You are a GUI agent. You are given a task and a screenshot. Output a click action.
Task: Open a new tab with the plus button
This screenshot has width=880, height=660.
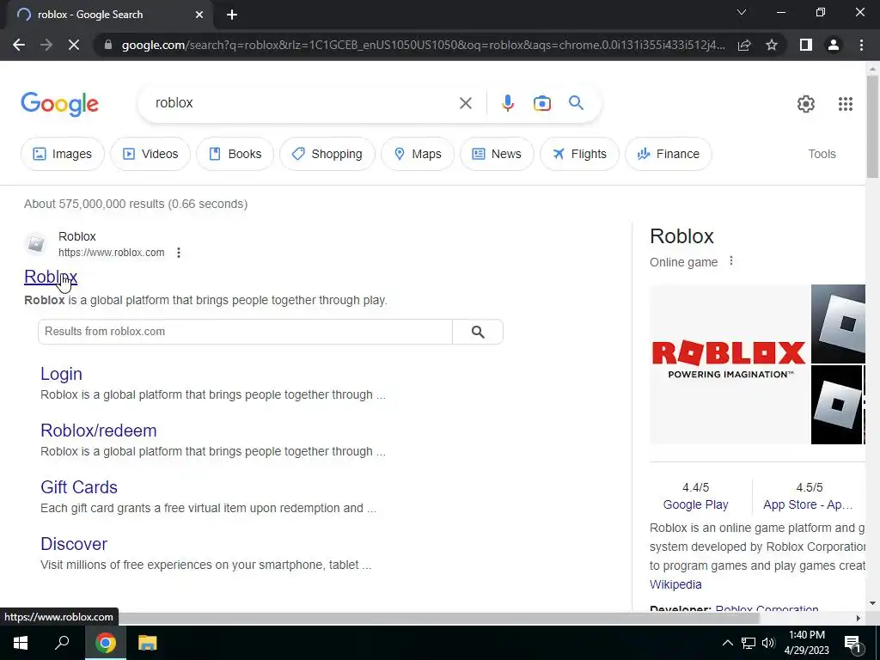[x=232, y=15]
